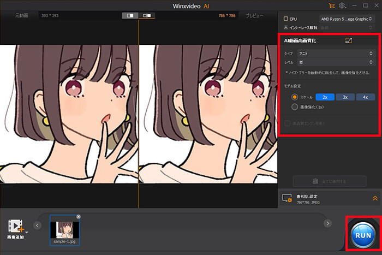Click the 786 * 786 output resolution

[227, 16]
